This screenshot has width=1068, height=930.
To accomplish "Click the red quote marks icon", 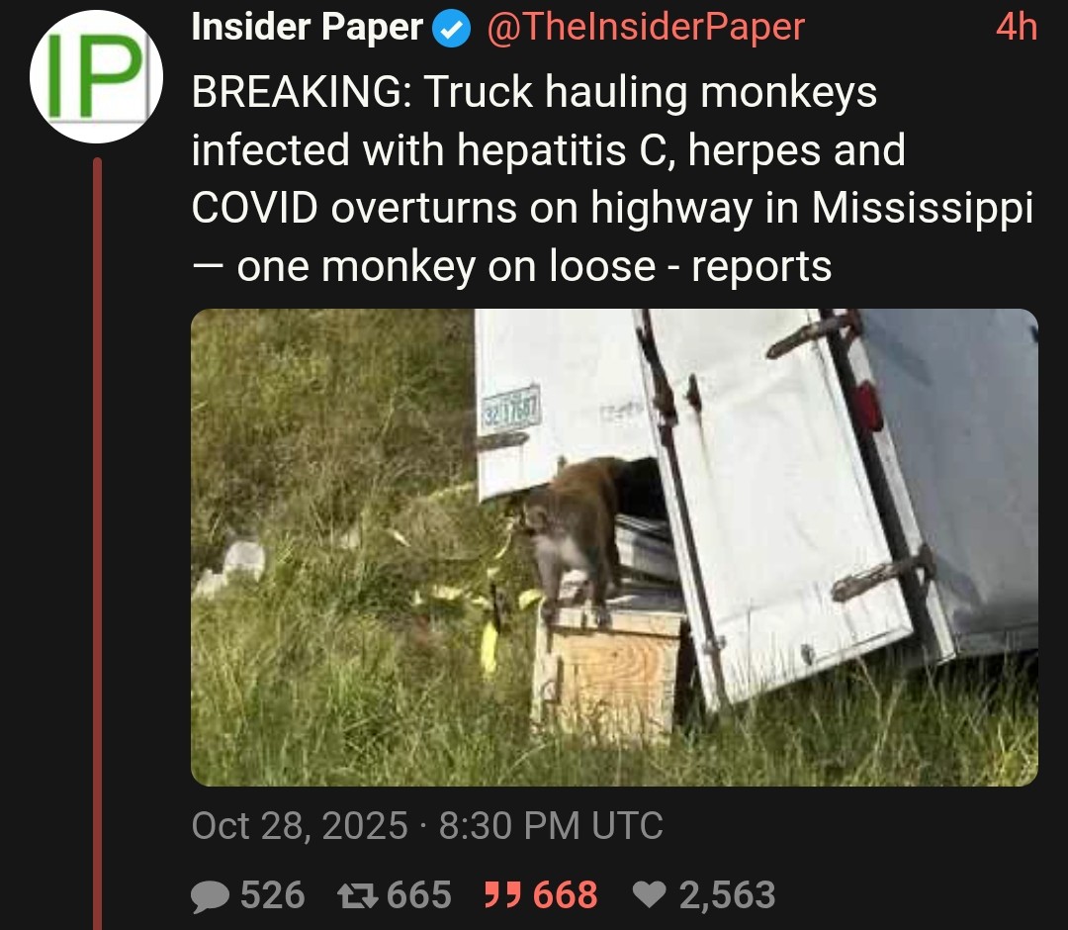I will 502,894.
